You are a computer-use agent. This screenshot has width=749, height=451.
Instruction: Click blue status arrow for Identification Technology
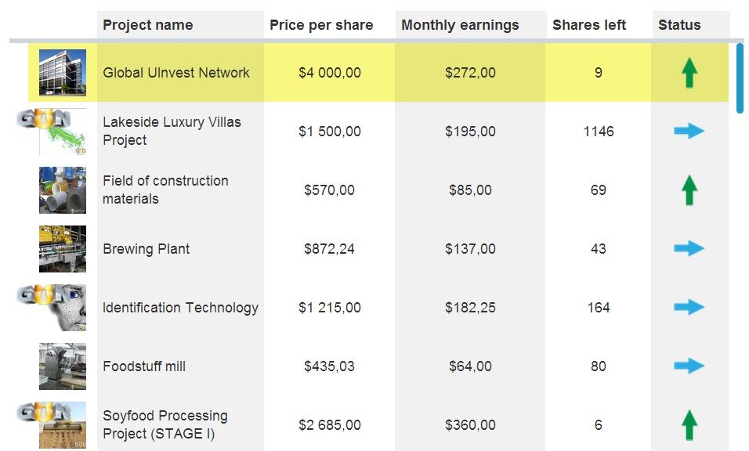[x=689, y=308]
